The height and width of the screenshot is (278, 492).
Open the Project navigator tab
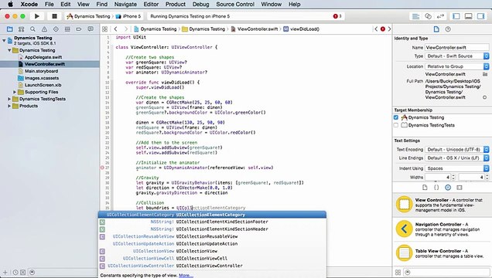pos(10,29)
